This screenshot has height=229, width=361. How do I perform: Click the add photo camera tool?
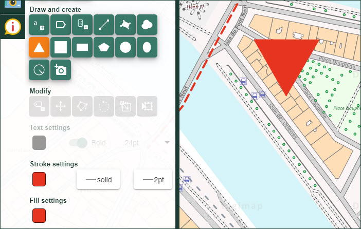click(61, 70)
